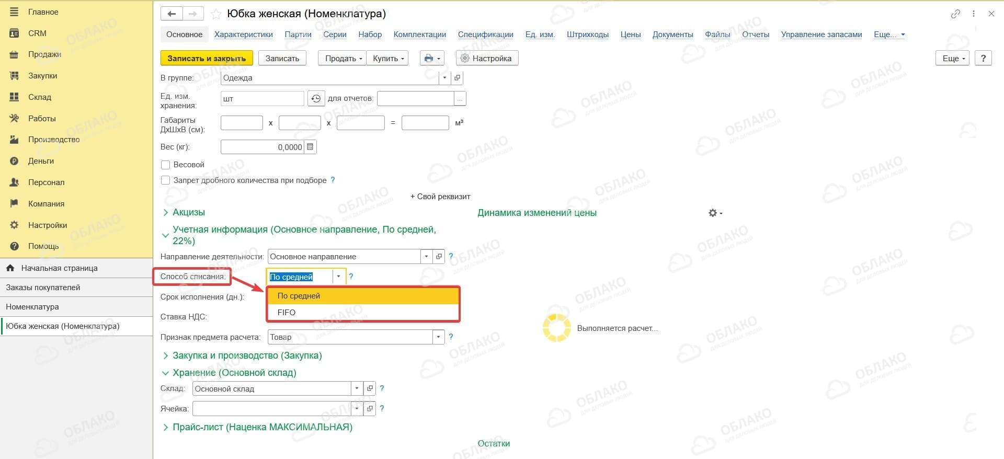Open Продать button dropdown
Viewport: 1004px width, 459px height.
[x=343, y=58]
